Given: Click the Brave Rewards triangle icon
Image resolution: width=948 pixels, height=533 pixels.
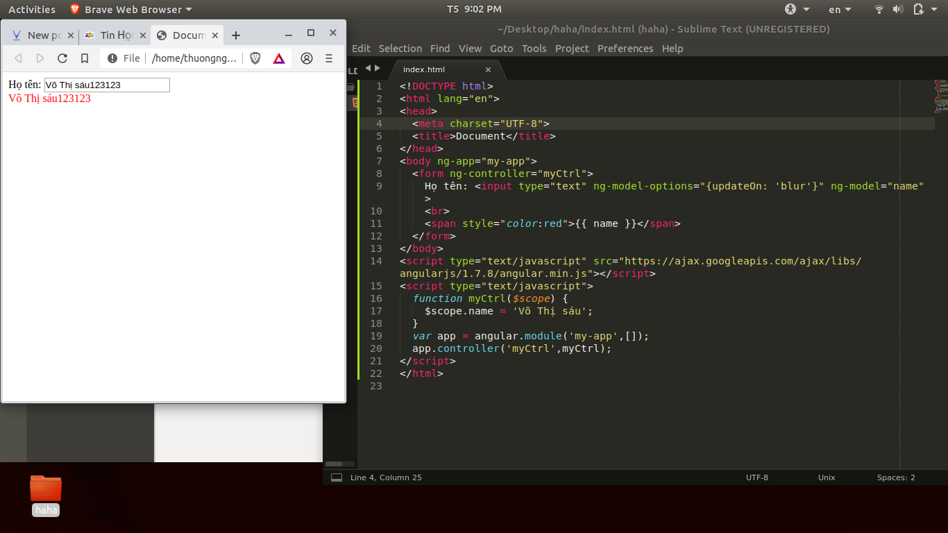Looking at the screenshot, I should click(278, 58).
